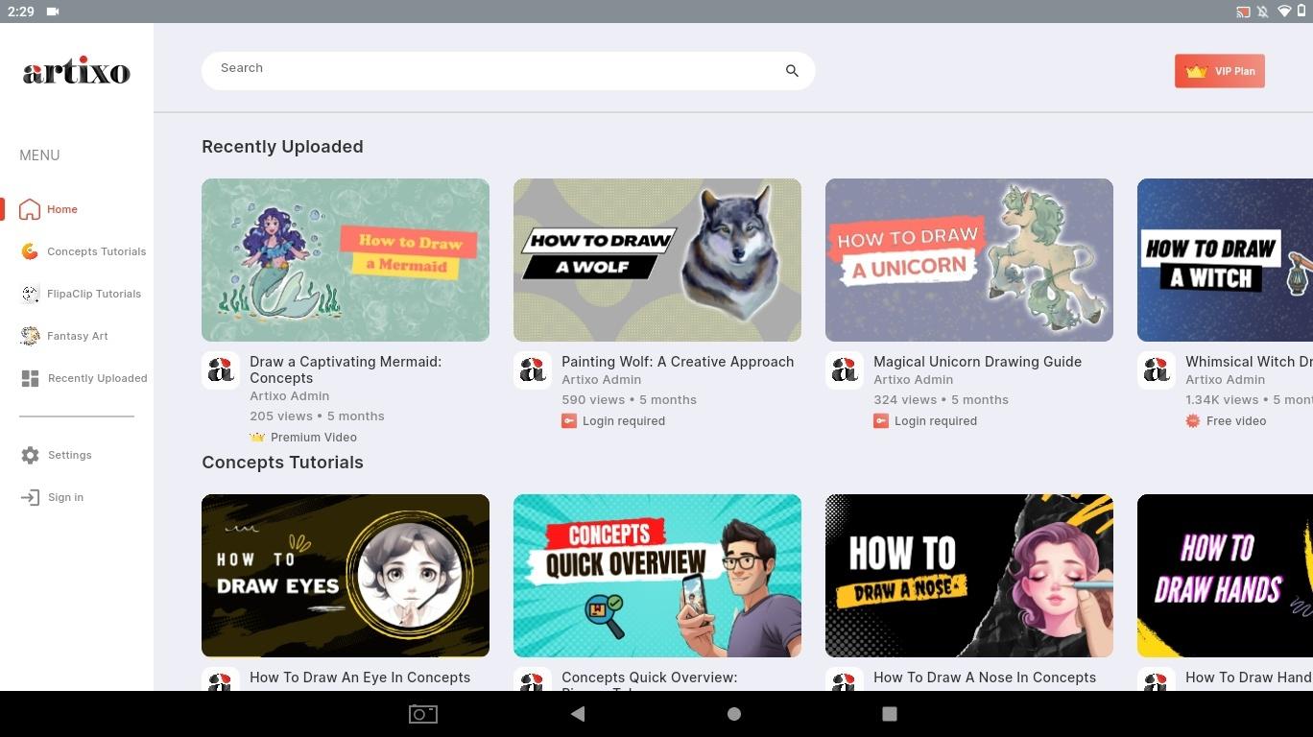Open the How to Draw a Nose thumbnail
Viewport: 1313px width, 737px height.
969,576
